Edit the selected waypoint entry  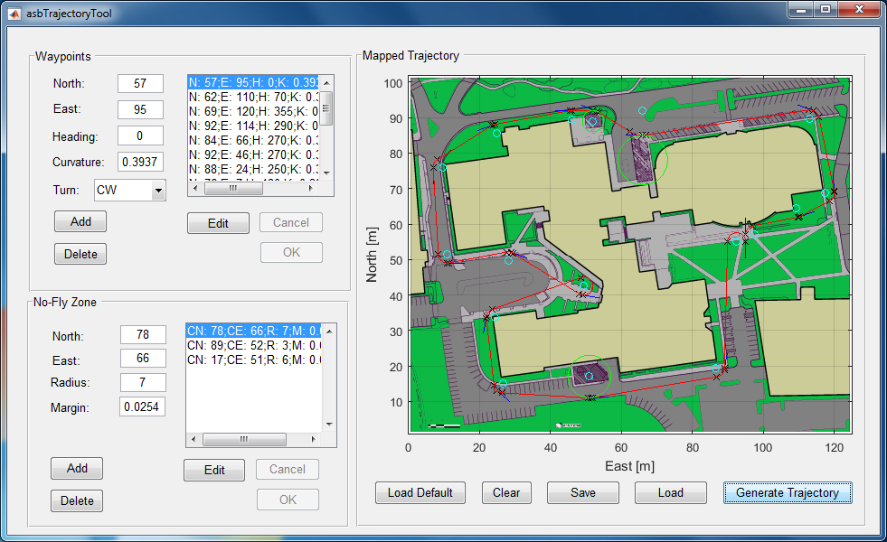coord(218,223)
